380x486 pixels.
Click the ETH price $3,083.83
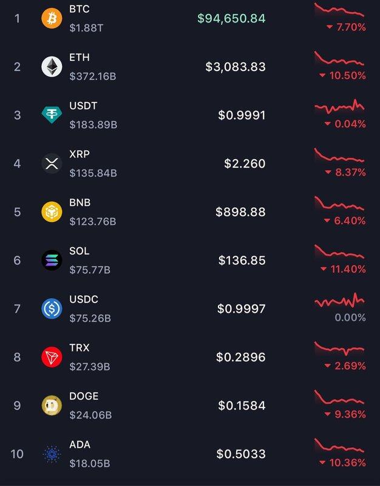236,67
